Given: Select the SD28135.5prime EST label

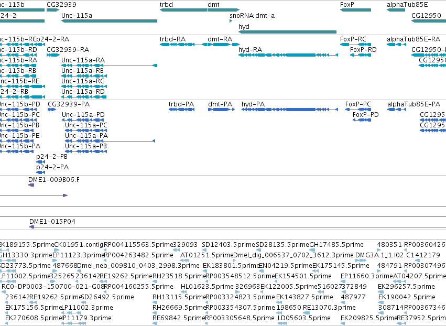Looking at the screenshot, I should 282,245.
